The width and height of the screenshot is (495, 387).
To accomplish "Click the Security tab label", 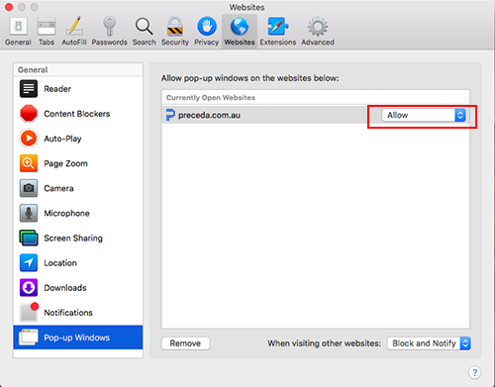I will coord(175,43).
